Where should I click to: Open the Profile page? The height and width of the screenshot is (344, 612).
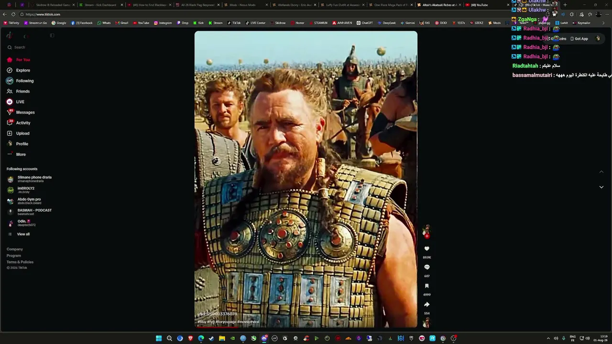click(x=17, y=144)
